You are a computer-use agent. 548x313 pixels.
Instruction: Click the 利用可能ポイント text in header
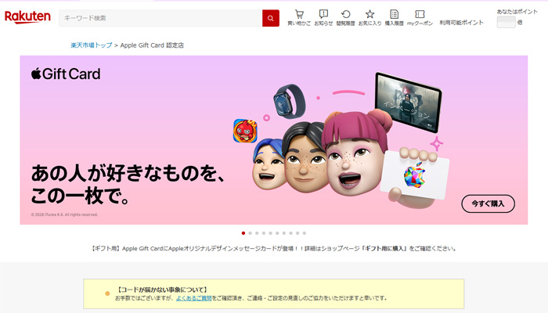pos(461,23)
